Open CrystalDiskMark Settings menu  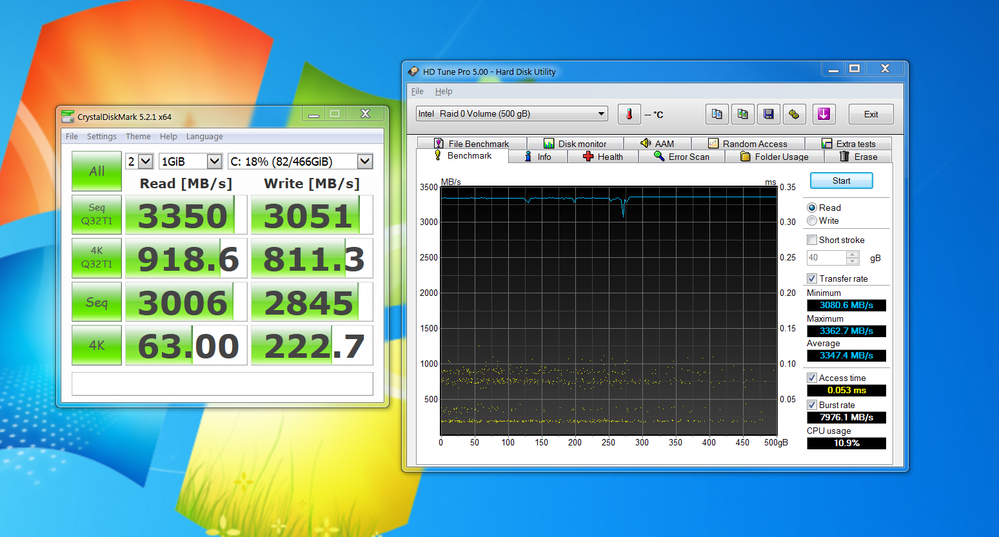tap(102, 137)
